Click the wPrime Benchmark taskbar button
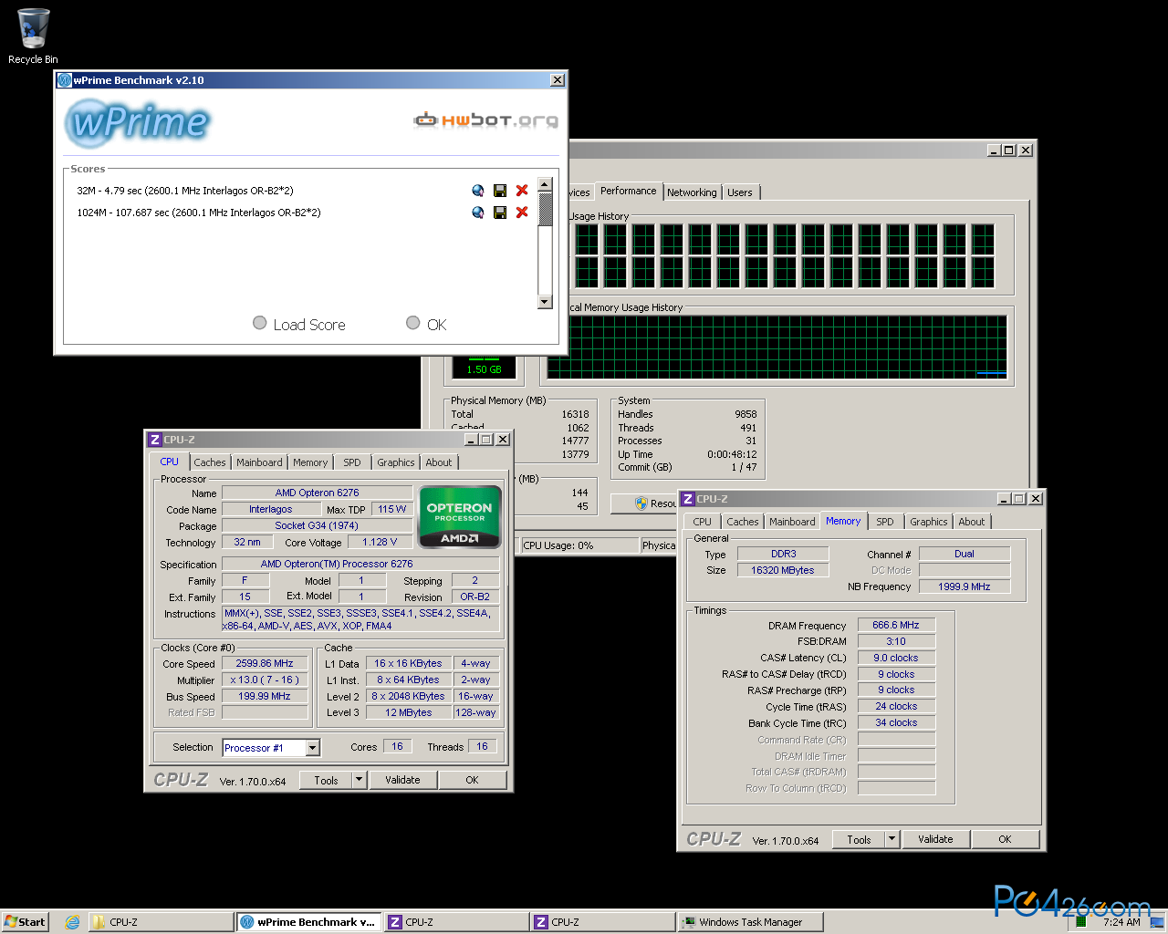The height and width of the screenshot is (934, 1168). point(308,922)
